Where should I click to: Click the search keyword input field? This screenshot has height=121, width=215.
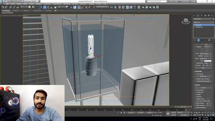pyautogui.click(x=157, y=1)
